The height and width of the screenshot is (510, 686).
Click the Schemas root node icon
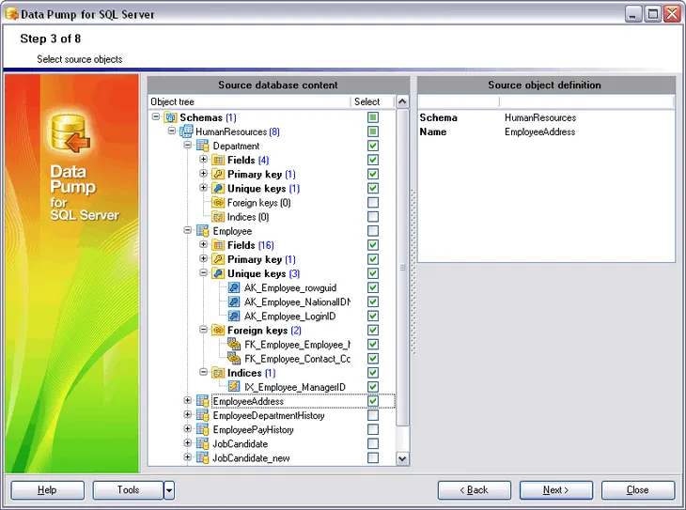pos(171,118)
